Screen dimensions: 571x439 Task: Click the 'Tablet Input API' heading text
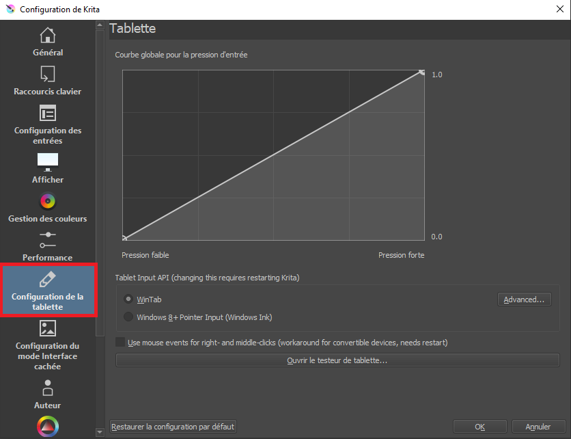click(207, 278)
